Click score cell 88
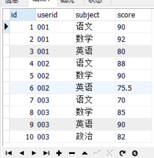Image resolution: width=154 pixels, height=158 pixels. pyautogui.click(x=134, y=64)
